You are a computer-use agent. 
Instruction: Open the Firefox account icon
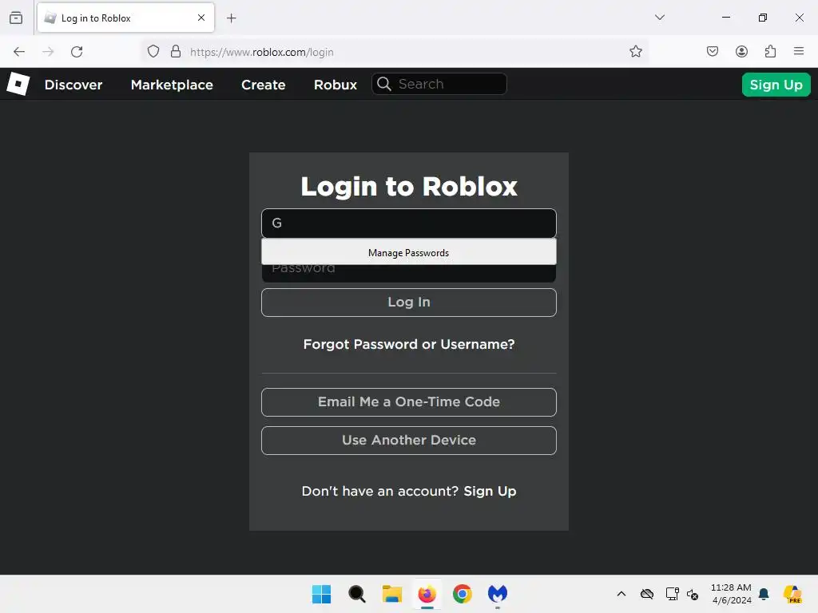(741, 52)
